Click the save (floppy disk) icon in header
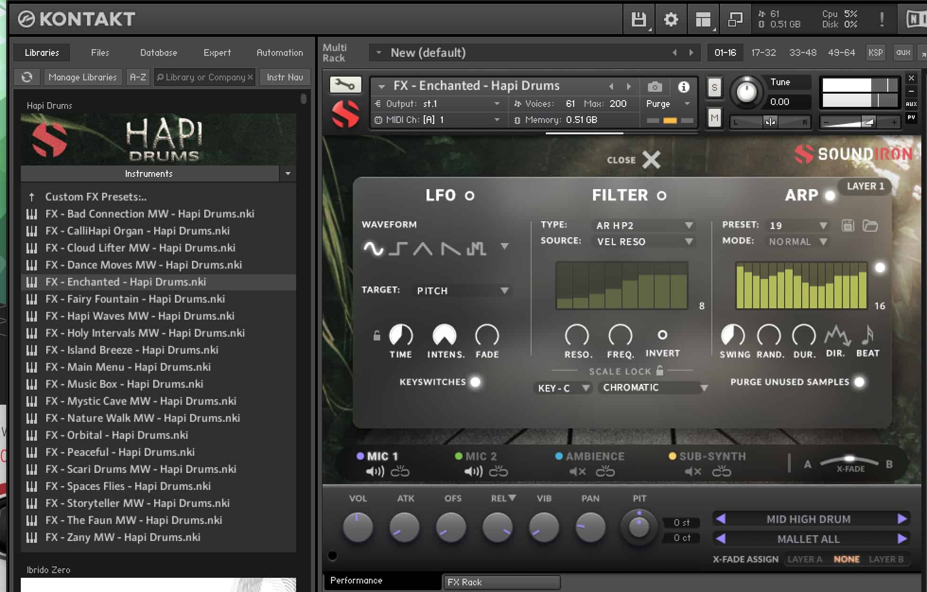Image resolution: width=927 pixels, height=592 pixels. point(638,19)
